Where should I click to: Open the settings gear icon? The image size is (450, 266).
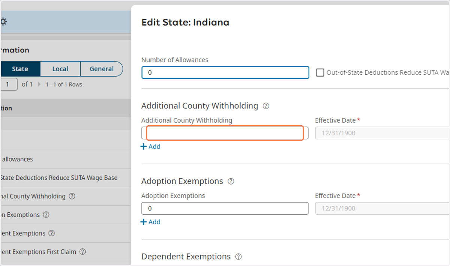(3, 22)
